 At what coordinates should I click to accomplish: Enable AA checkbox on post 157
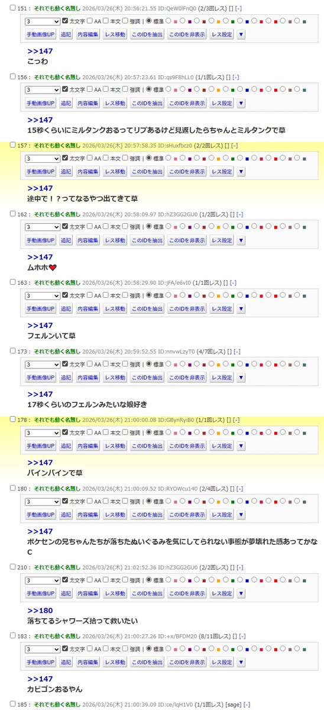(x=90, y=158)
